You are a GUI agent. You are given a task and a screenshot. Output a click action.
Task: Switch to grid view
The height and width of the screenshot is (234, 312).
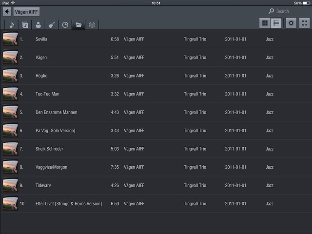265,23
